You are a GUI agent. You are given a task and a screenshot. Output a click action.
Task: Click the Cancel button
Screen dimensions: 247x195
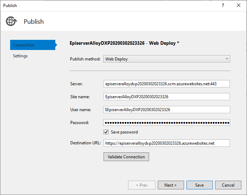(x=228, y=185)
